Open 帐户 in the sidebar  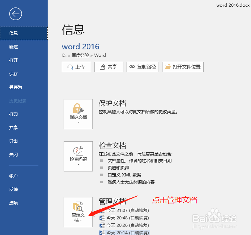pos(24,176)
